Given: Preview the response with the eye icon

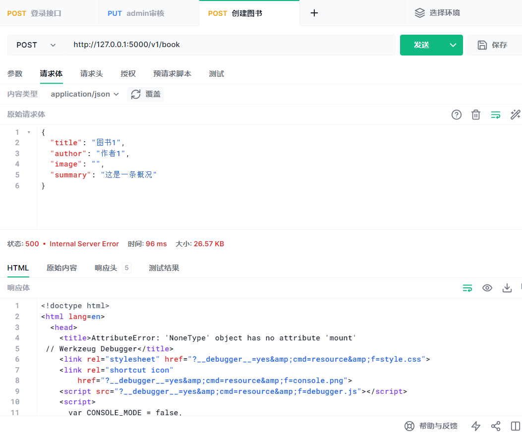Looking at the screenshot, I should [487, 287].
